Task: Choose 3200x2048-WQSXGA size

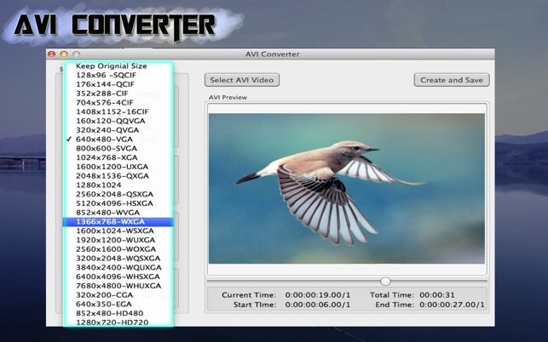Action: (x=118, y=259)
